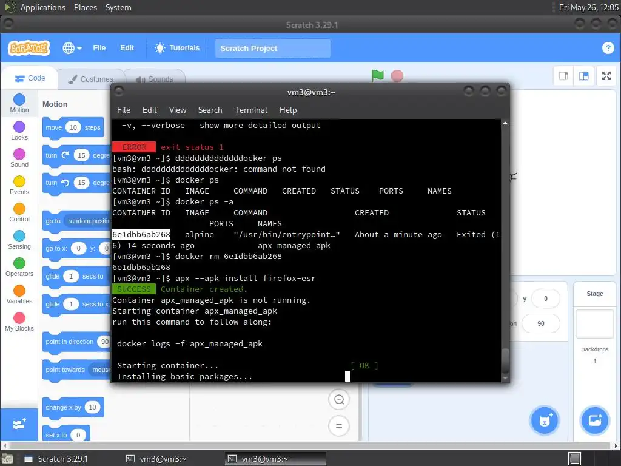Open the Scratch File menu
Image resolution: width=621 pixels, height=466 pixels.
[99, 48]
